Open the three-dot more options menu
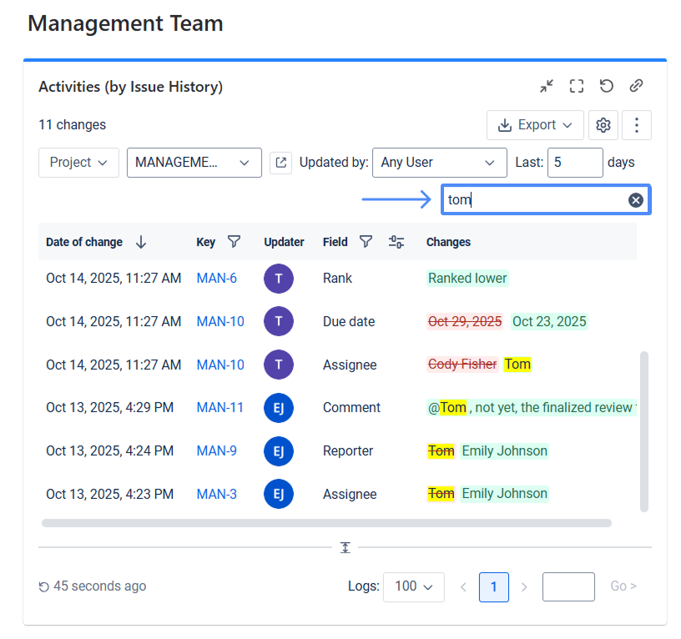This screenshot has width=681, height=639. point(636,125)
